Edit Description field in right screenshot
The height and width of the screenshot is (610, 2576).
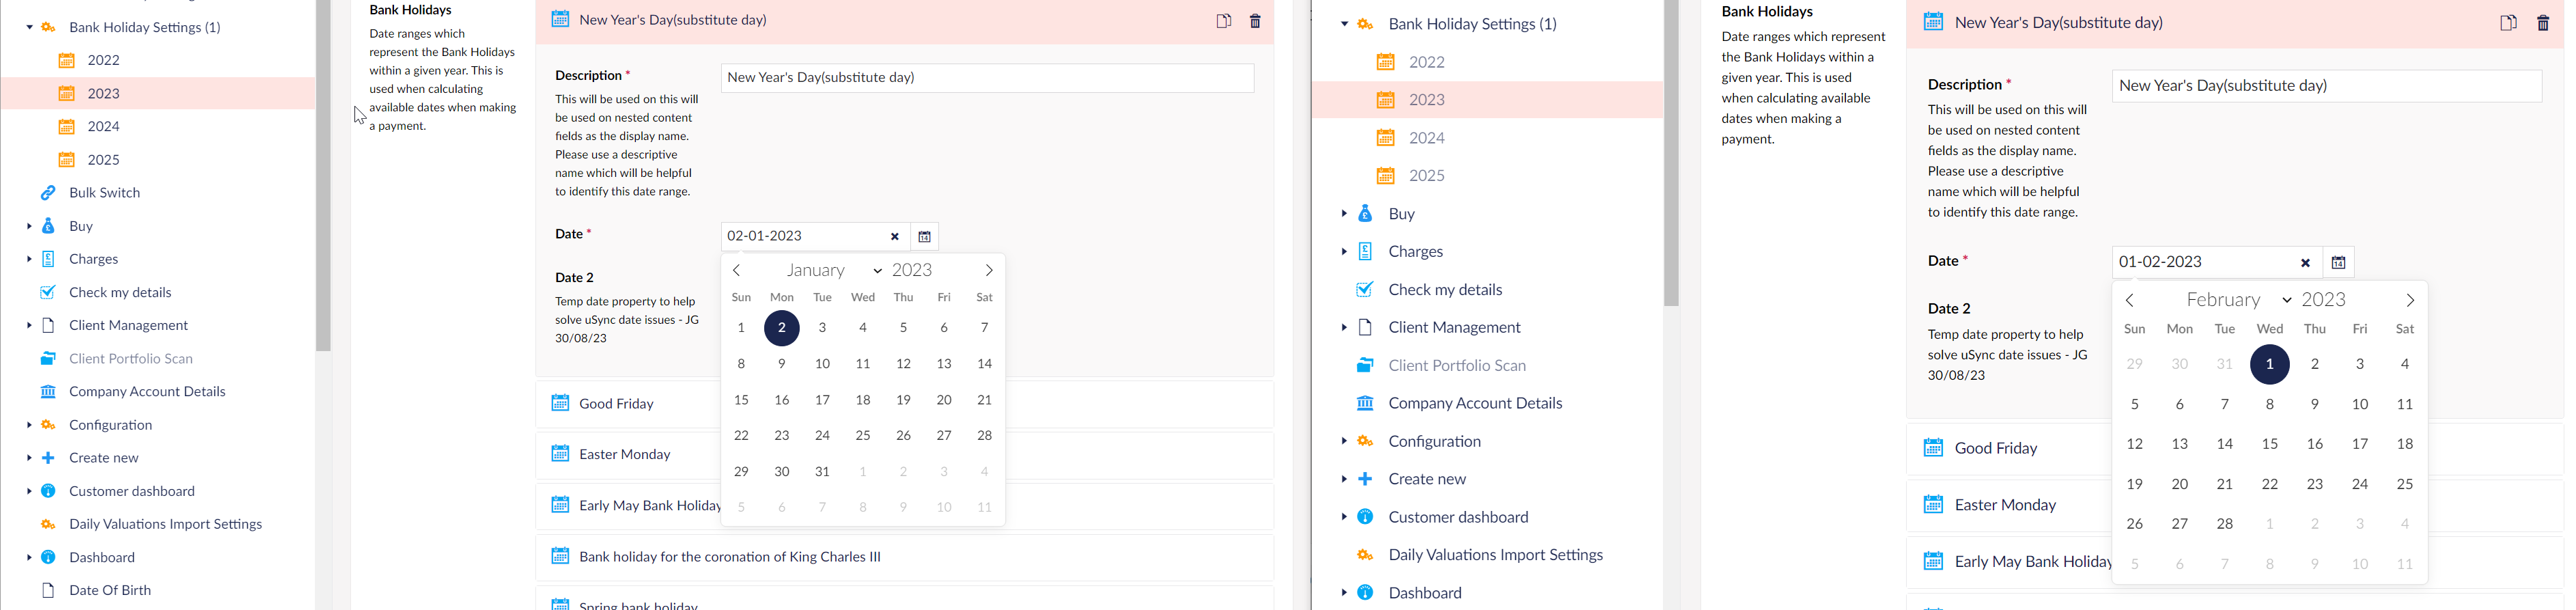pyautogui.click(x=2326, y=86)
